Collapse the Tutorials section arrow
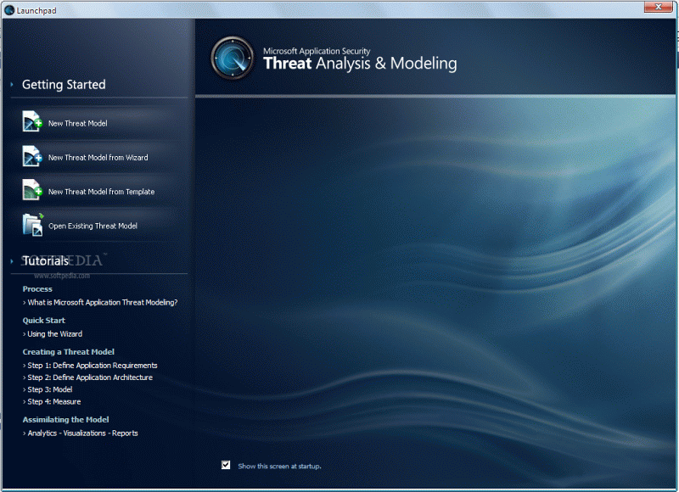This screenshot has width=679, height=492. tap(12, 261)
